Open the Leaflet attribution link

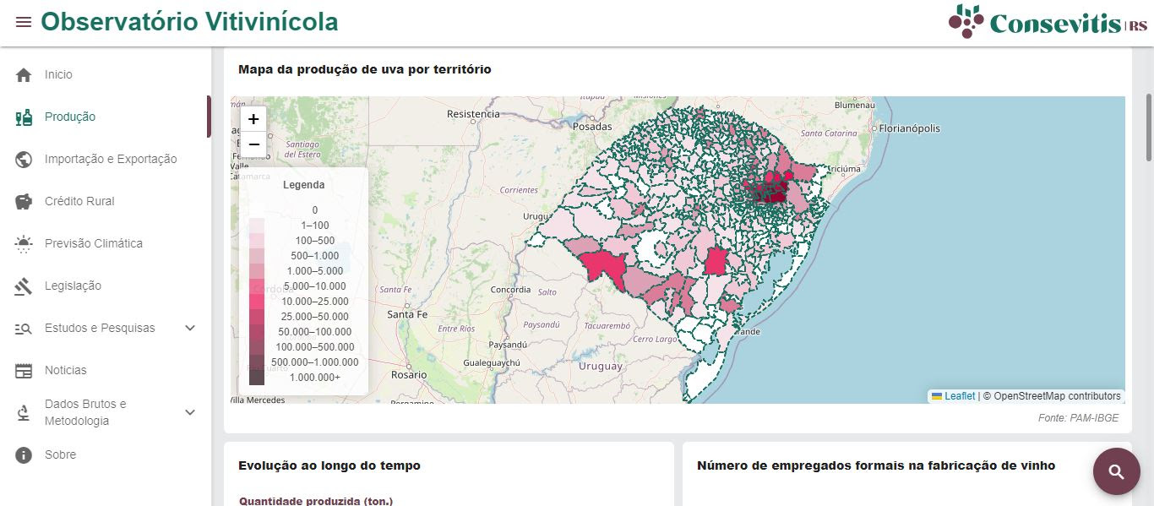959,396
